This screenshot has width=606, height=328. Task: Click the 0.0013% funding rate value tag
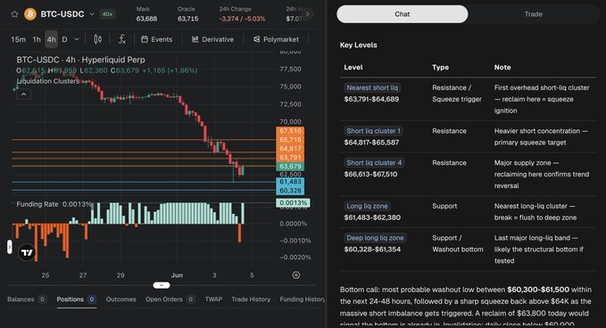pos(293,203)
